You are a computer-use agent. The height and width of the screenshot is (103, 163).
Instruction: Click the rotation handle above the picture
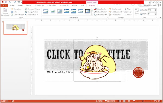tap(97, 37)
